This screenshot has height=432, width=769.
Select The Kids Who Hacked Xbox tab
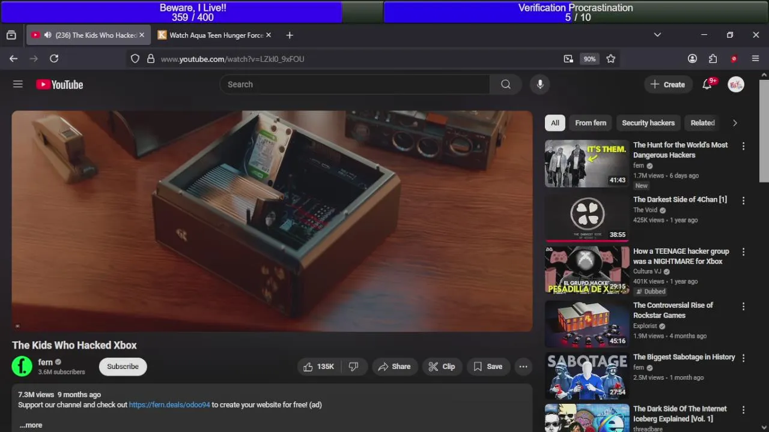click(x=87, y=35)
